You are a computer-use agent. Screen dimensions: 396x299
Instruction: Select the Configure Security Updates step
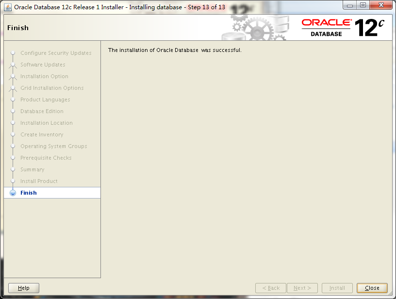point(56,53)
